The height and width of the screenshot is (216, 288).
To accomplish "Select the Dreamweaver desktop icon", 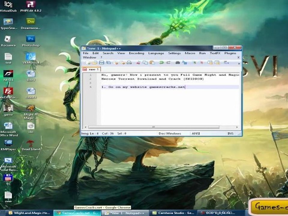I will click(x=31, y=24).
